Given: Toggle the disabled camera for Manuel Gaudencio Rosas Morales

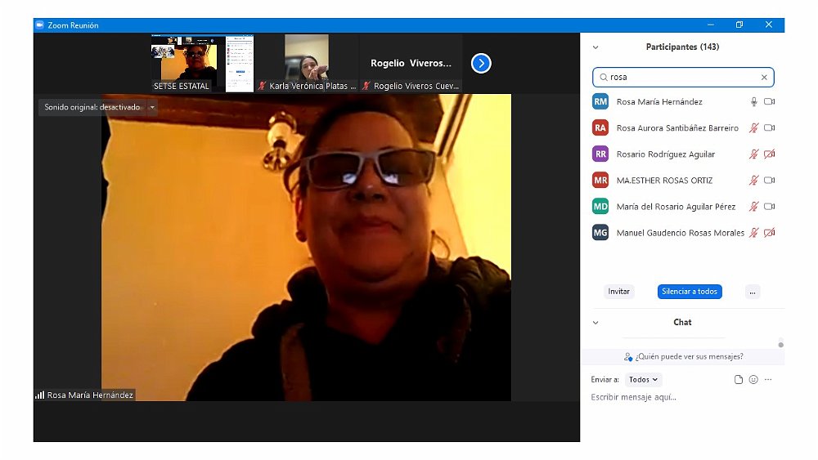Looking at the screenshot, I should pos(769,233).
